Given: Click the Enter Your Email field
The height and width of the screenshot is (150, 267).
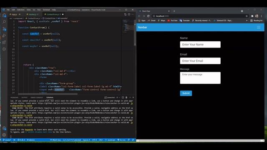Looking at the screenshot, I should coord(200,61).
